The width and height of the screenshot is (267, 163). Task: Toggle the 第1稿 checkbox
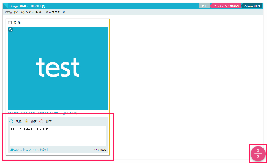coord(10,23)
